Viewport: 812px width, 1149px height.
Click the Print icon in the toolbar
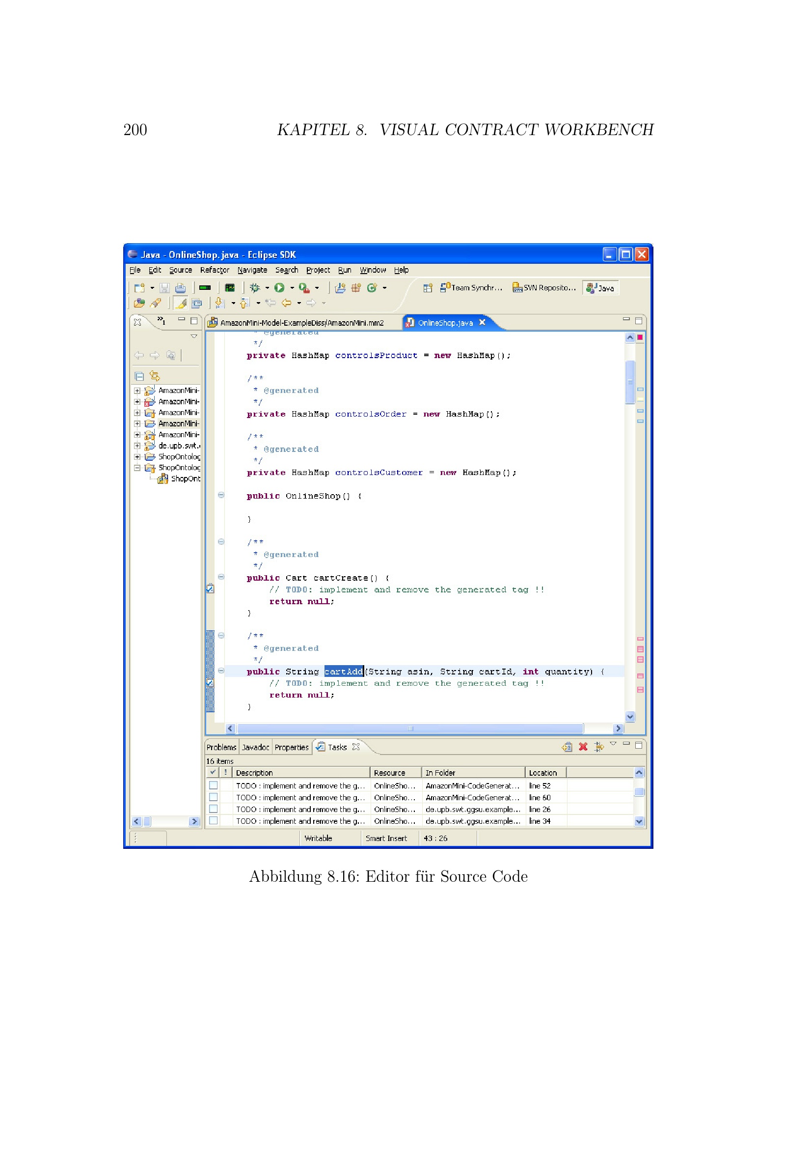pos(181,288)
